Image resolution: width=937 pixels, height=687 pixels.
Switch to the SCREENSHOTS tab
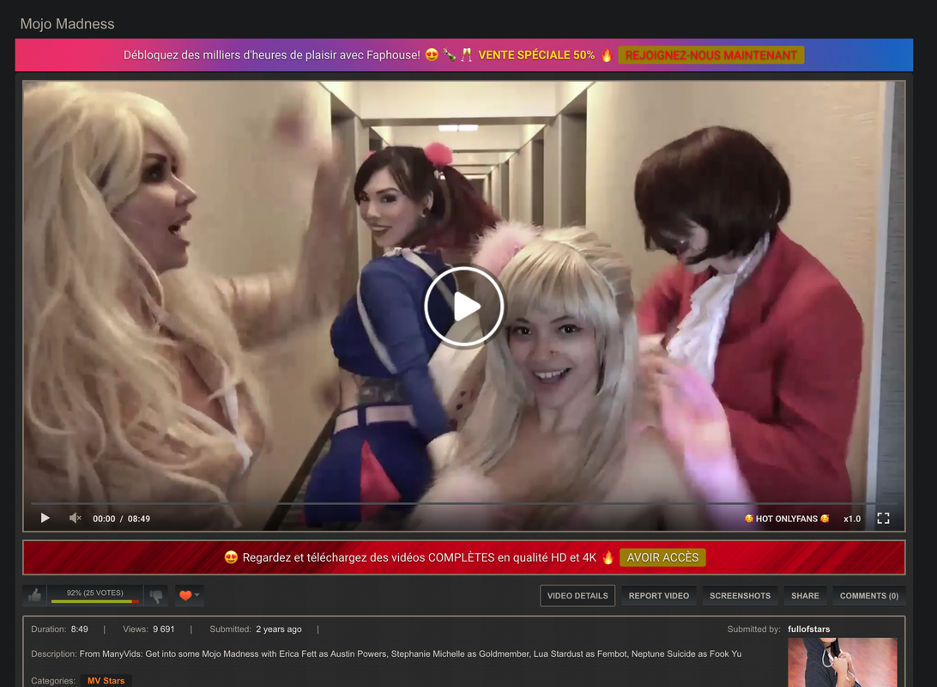click(740, 595)
